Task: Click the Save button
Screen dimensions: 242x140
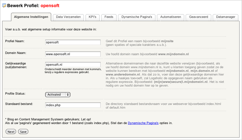Action: click(23, 132)
